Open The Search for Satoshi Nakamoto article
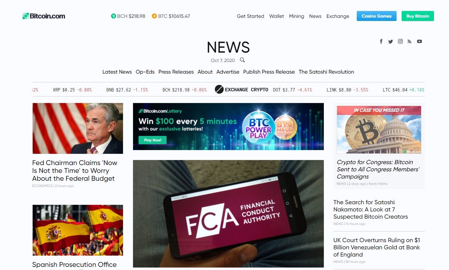The width and height of the screenshot is (449, 270). (371, 210)
